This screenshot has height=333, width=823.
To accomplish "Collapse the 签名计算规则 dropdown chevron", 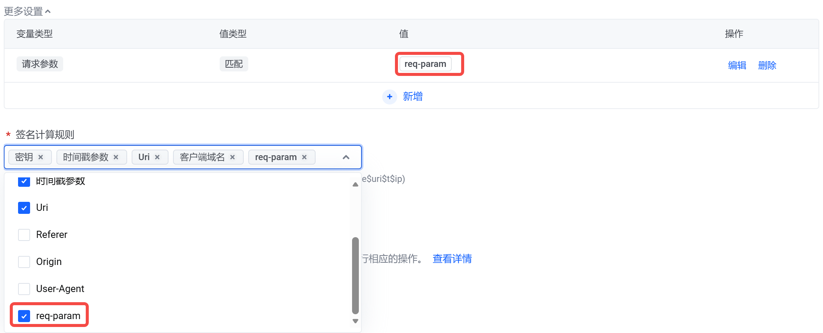I will (x=346, y=157).
